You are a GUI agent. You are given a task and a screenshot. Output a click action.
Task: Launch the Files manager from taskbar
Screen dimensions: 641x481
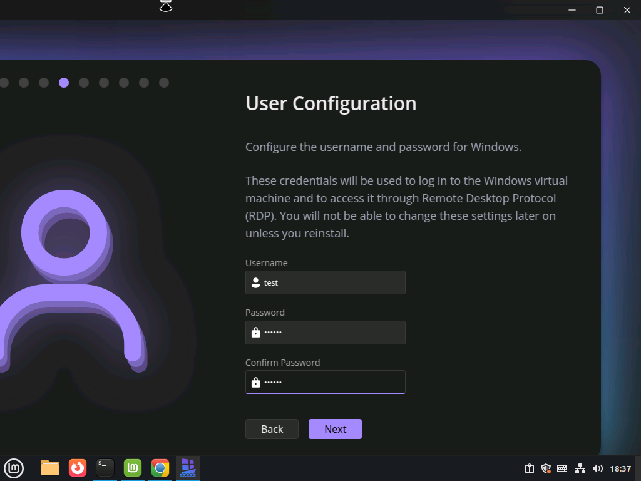click(50, 468)
